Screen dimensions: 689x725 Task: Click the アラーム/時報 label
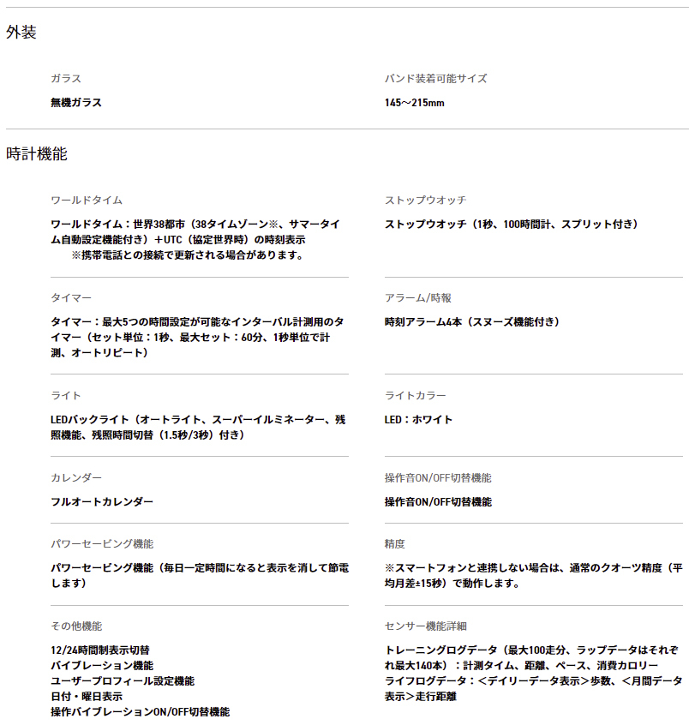417,297
